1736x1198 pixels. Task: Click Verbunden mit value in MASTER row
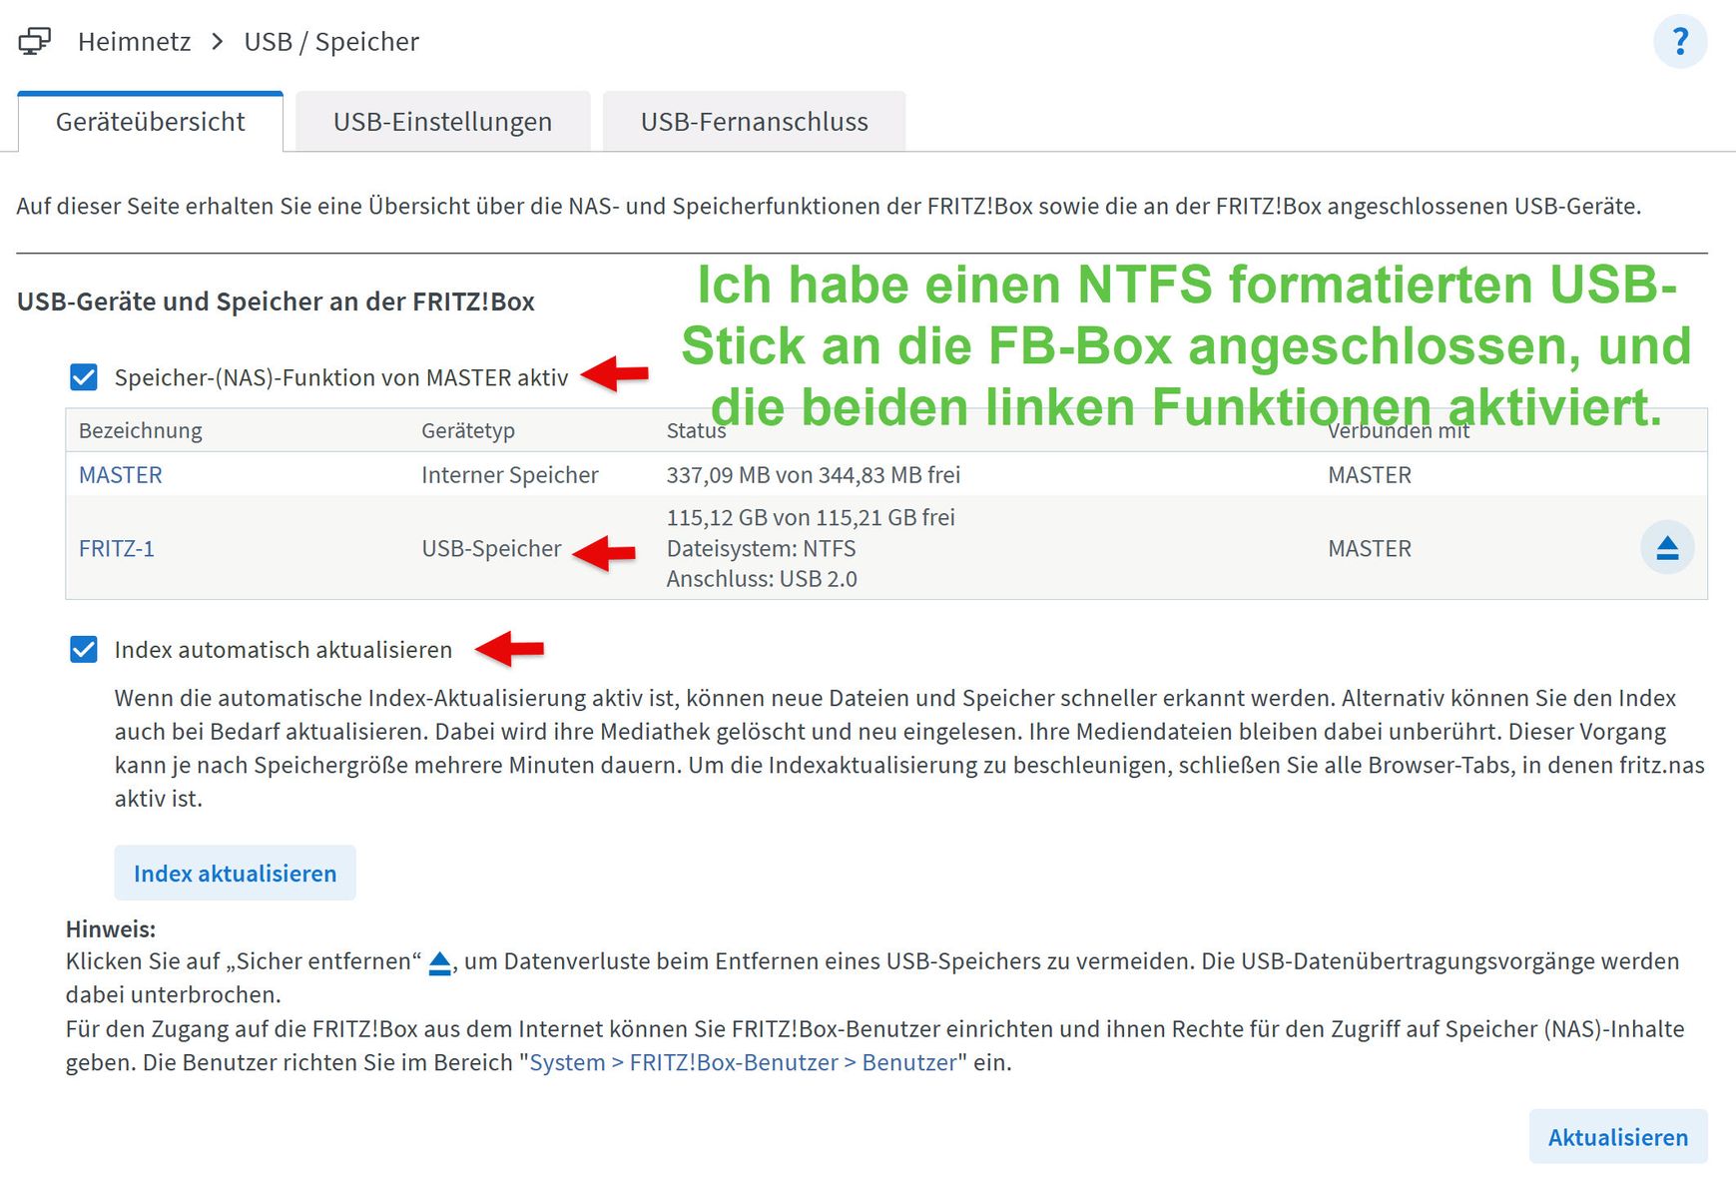click(1370, 475)
